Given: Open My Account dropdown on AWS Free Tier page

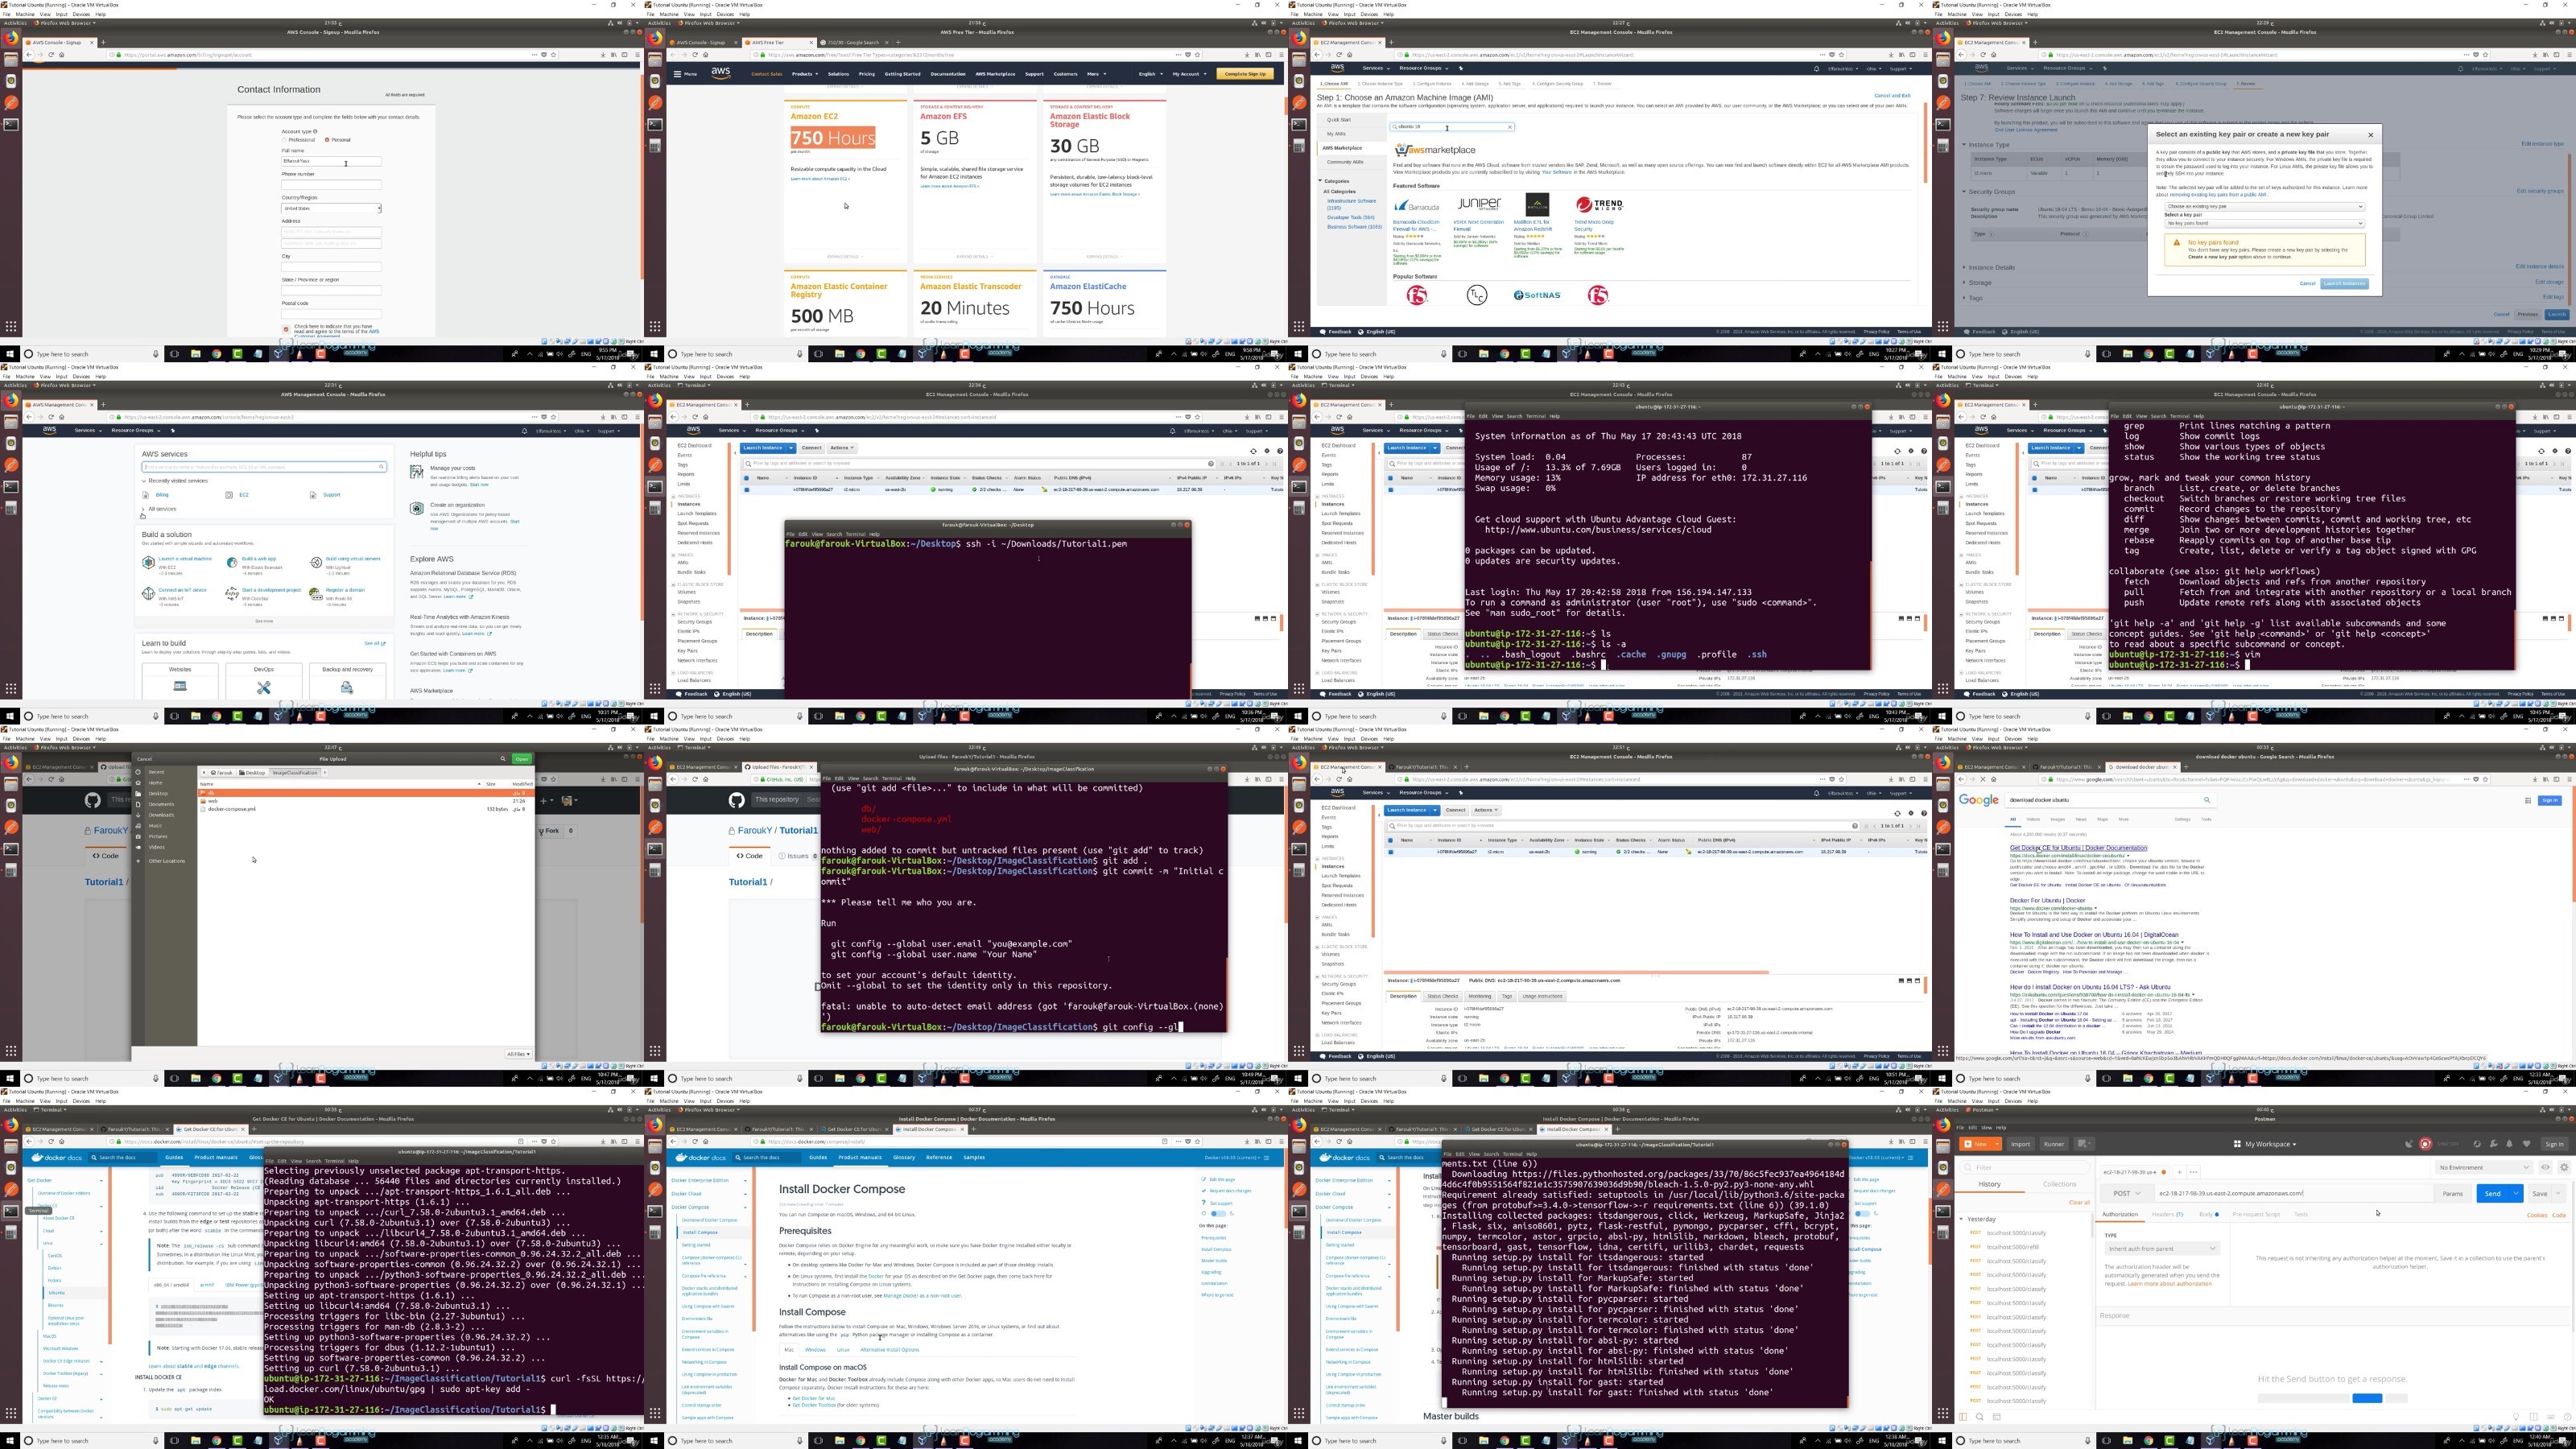Looking at the screenshot, I should coord(1188,74).
